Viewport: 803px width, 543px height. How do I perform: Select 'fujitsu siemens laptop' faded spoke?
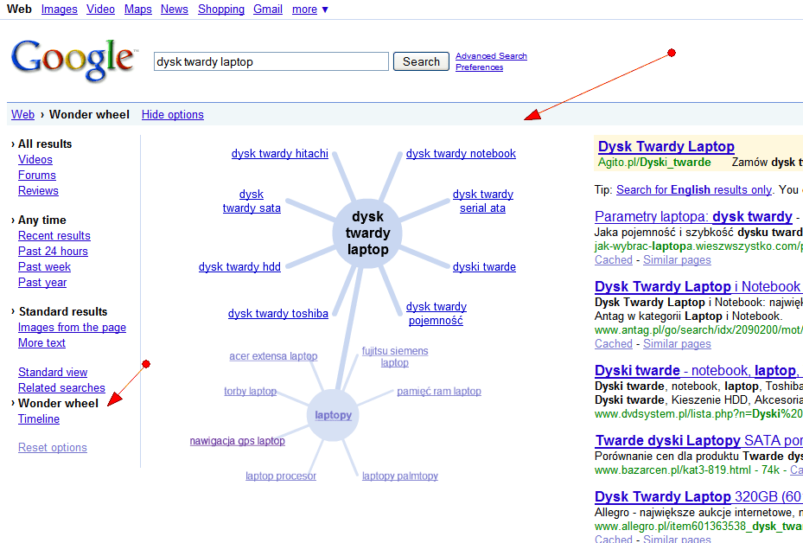point(395,356)
